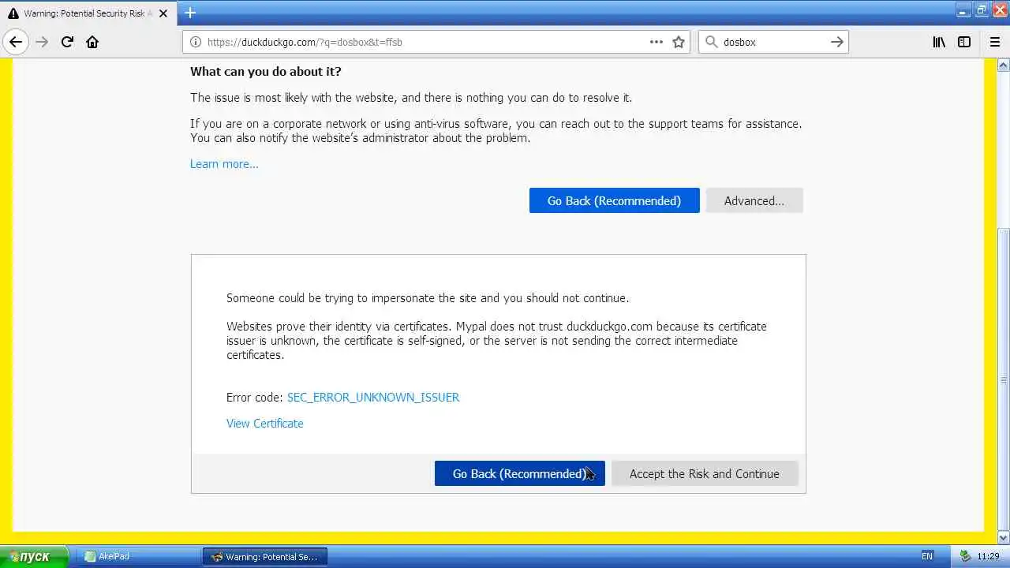Open the Windows Start (пуск) button
This screenshot has width=1010, height=568.
coord(35,556)
